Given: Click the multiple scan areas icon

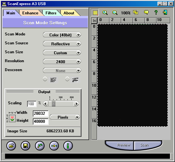Looking at the screenshot, I should tap(136, 12).
